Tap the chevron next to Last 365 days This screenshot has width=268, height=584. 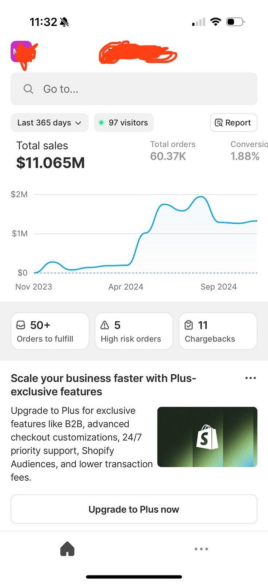pyautogui.click(x=79, y=123)
